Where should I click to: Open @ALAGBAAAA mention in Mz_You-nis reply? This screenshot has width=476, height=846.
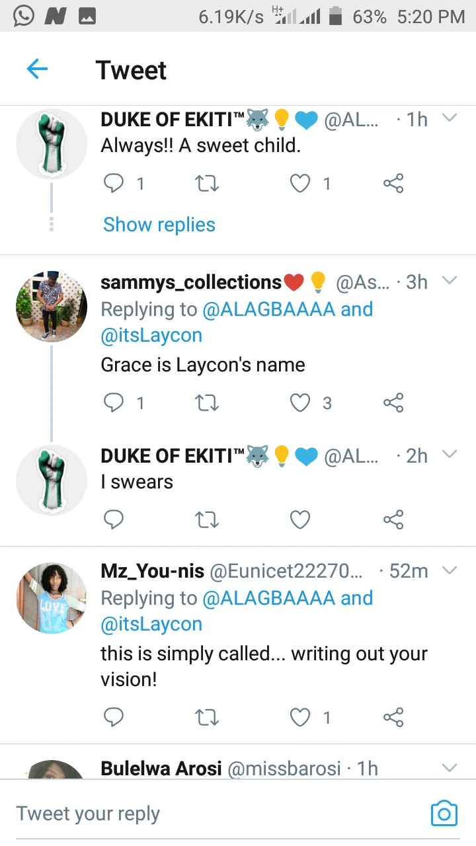tap(268, 598)
